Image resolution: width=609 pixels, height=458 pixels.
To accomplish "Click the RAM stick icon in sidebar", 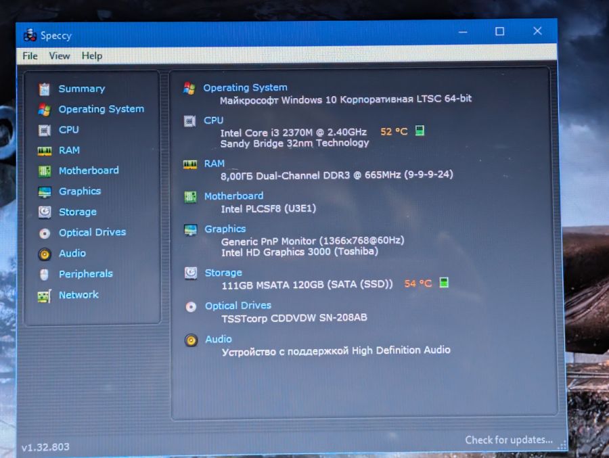I will coord(44,151).
